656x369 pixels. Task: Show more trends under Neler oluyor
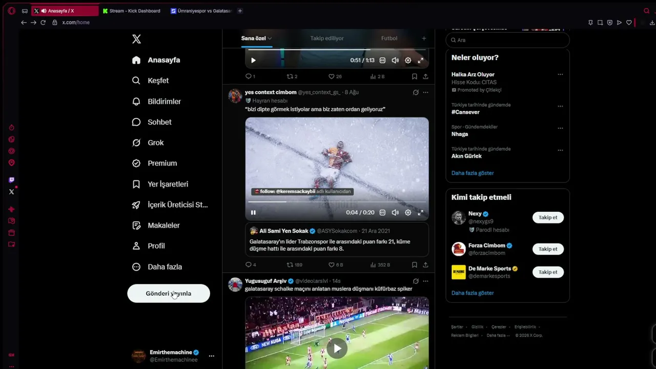coord(473,173)
